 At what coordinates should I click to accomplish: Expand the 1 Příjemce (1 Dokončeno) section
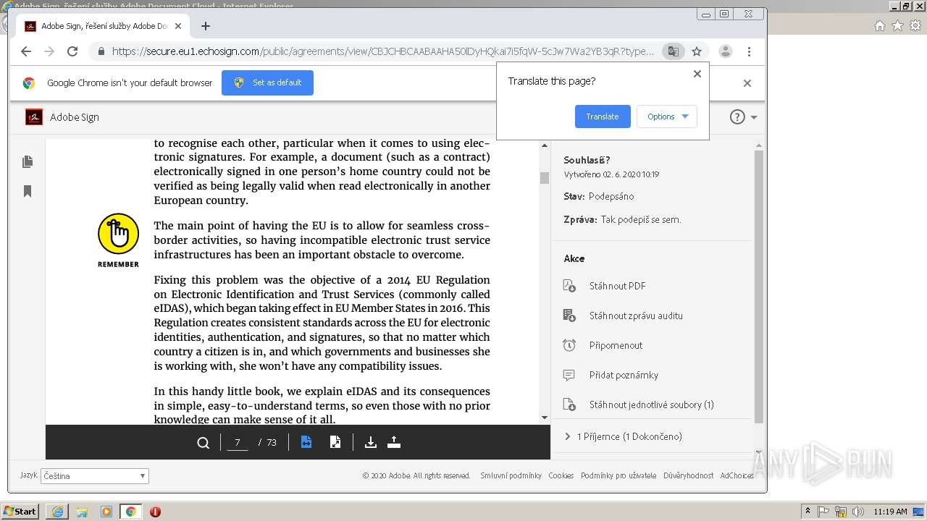click(623, 436)
